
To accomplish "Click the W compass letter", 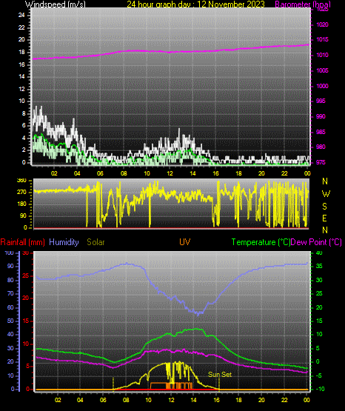I will point(326,194).
